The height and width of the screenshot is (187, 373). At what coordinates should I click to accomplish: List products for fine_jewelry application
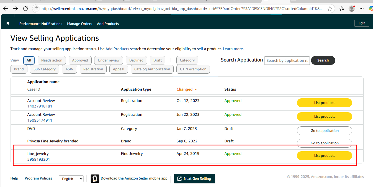tap(325, 156)
